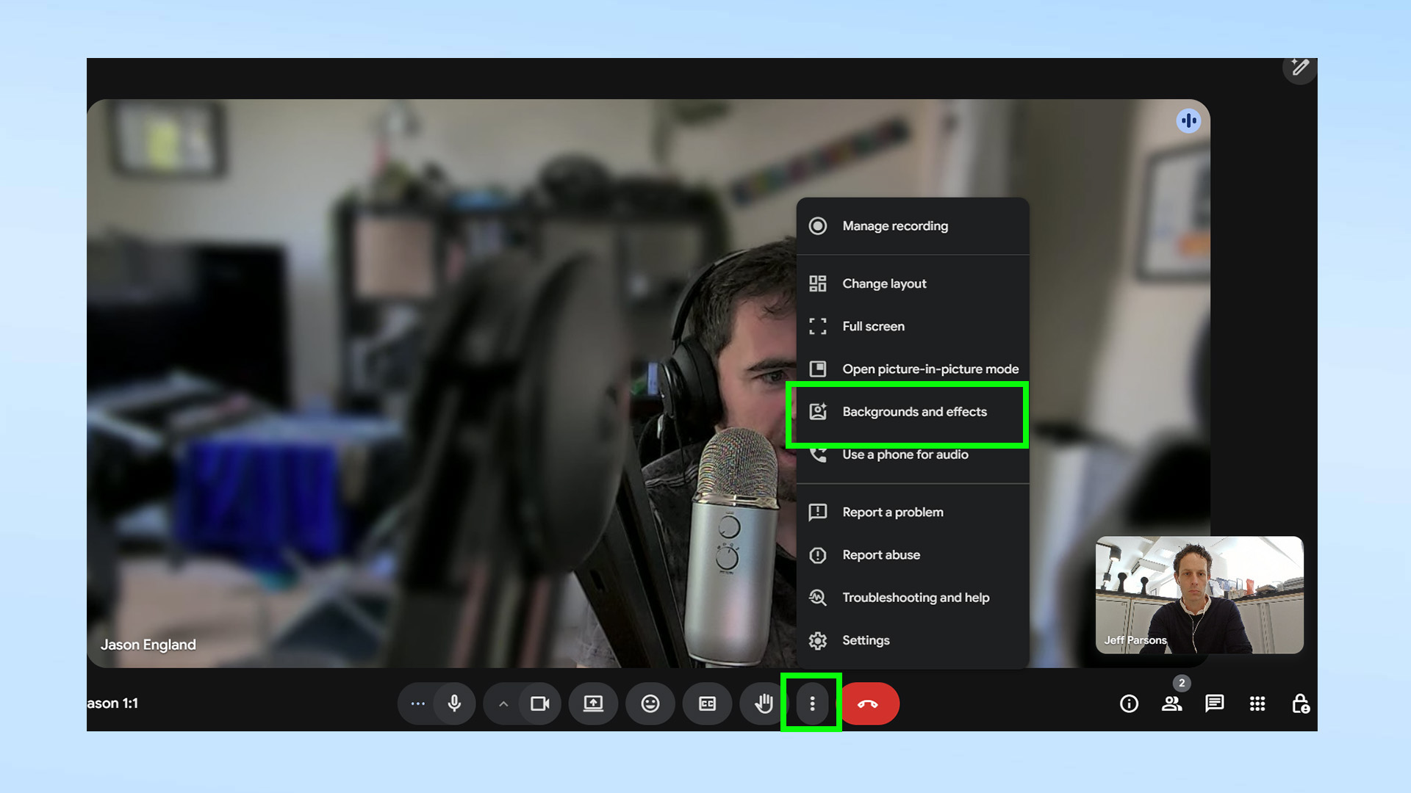Select the reactions emoji icon
This screenshot has width=1411, height=793.
coord(650,703)
